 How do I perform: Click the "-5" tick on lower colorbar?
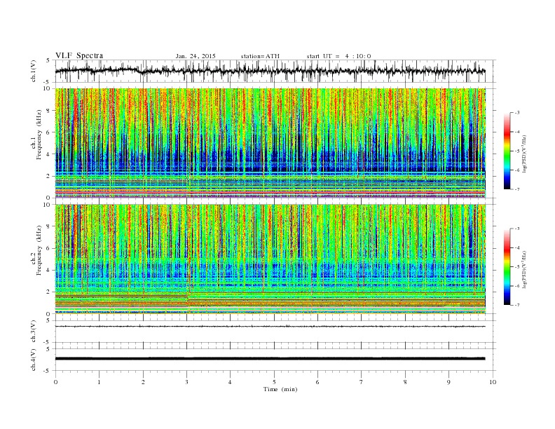tap(517, 267)
